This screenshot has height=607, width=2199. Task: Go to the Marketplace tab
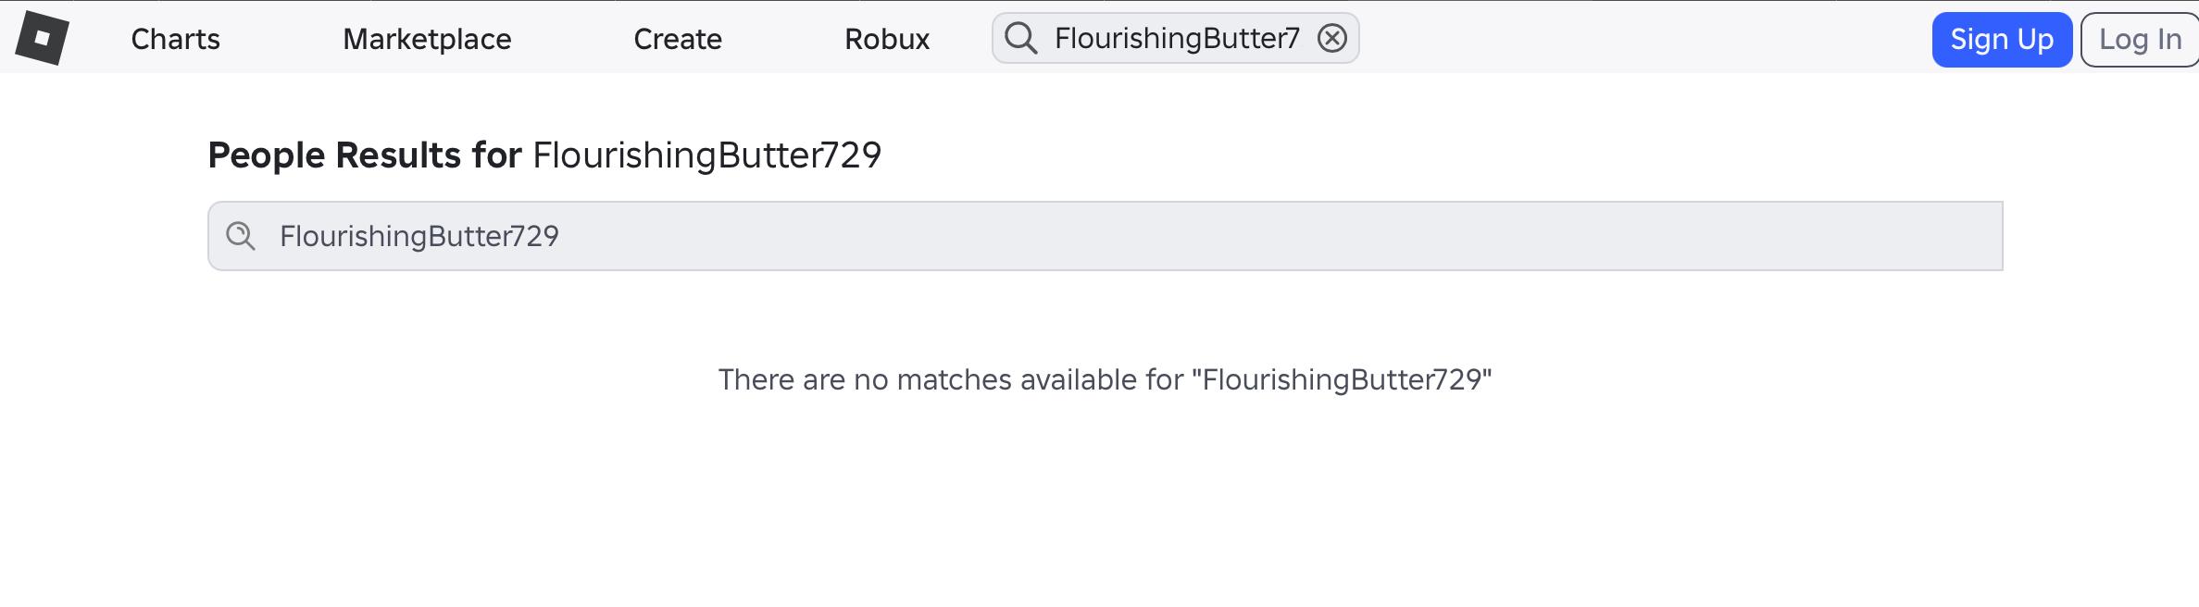[427, 39]
